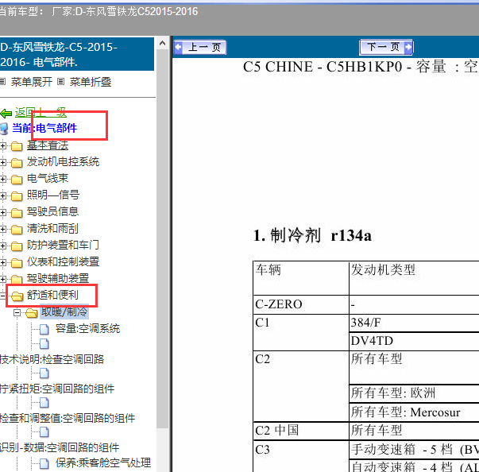Click the 发动机类型 column header
The height and width of the screenshot is (472, 479).
414,278
